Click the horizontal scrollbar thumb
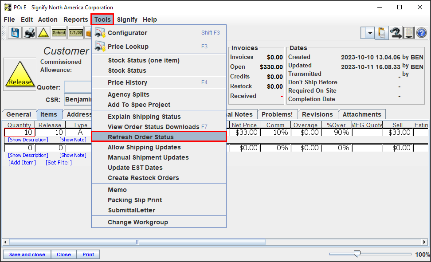The width and height of the screenshot is (431, 262). click(x=137, y=242)
